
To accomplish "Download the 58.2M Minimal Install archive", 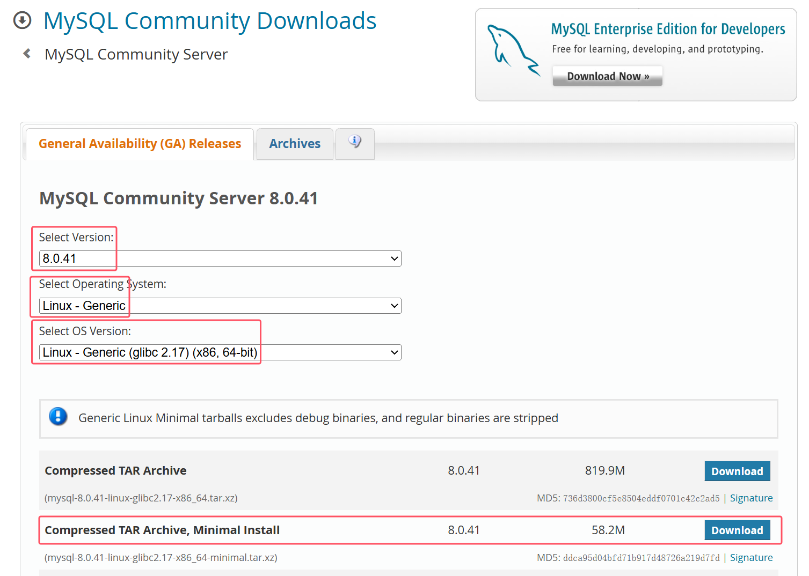I will (737, 530).
